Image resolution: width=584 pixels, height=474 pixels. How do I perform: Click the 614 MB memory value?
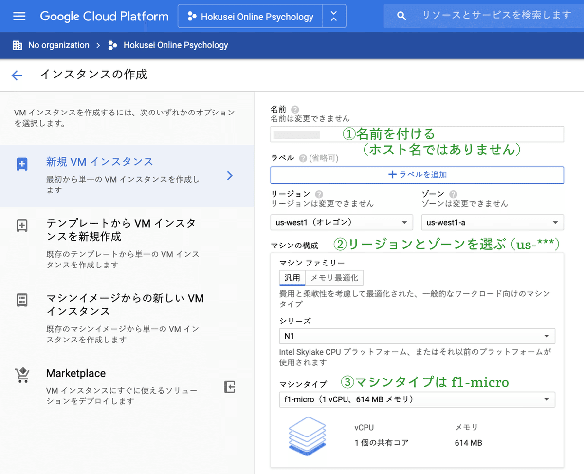click(x=468, y=443)
